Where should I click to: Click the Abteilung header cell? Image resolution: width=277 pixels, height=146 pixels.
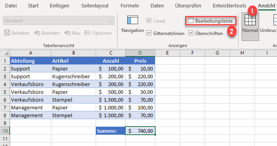[x=31, y=61]
